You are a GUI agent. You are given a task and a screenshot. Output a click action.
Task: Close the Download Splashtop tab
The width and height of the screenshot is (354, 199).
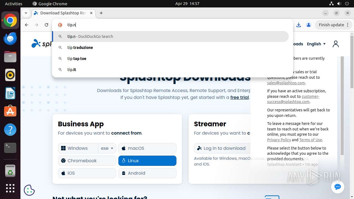click(x=92, y=13)
